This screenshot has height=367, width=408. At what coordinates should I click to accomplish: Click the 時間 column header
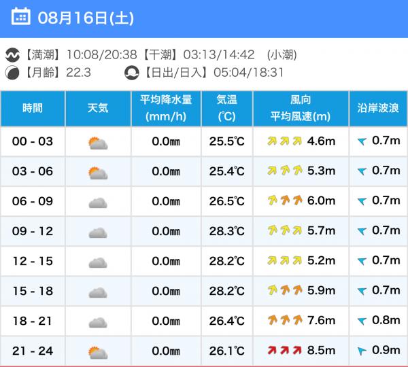[x=33, y=108]
